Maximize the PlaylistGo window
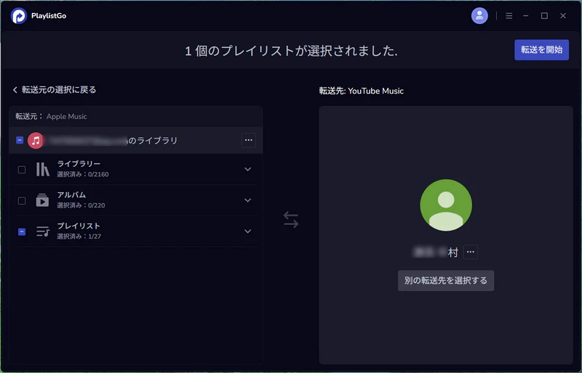The image size is (582, 373). [544, 16]
